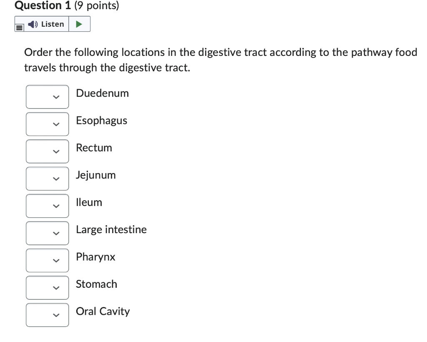
Task: Open the order dropdown next to Rectum
Action: [x=47, y=151]
